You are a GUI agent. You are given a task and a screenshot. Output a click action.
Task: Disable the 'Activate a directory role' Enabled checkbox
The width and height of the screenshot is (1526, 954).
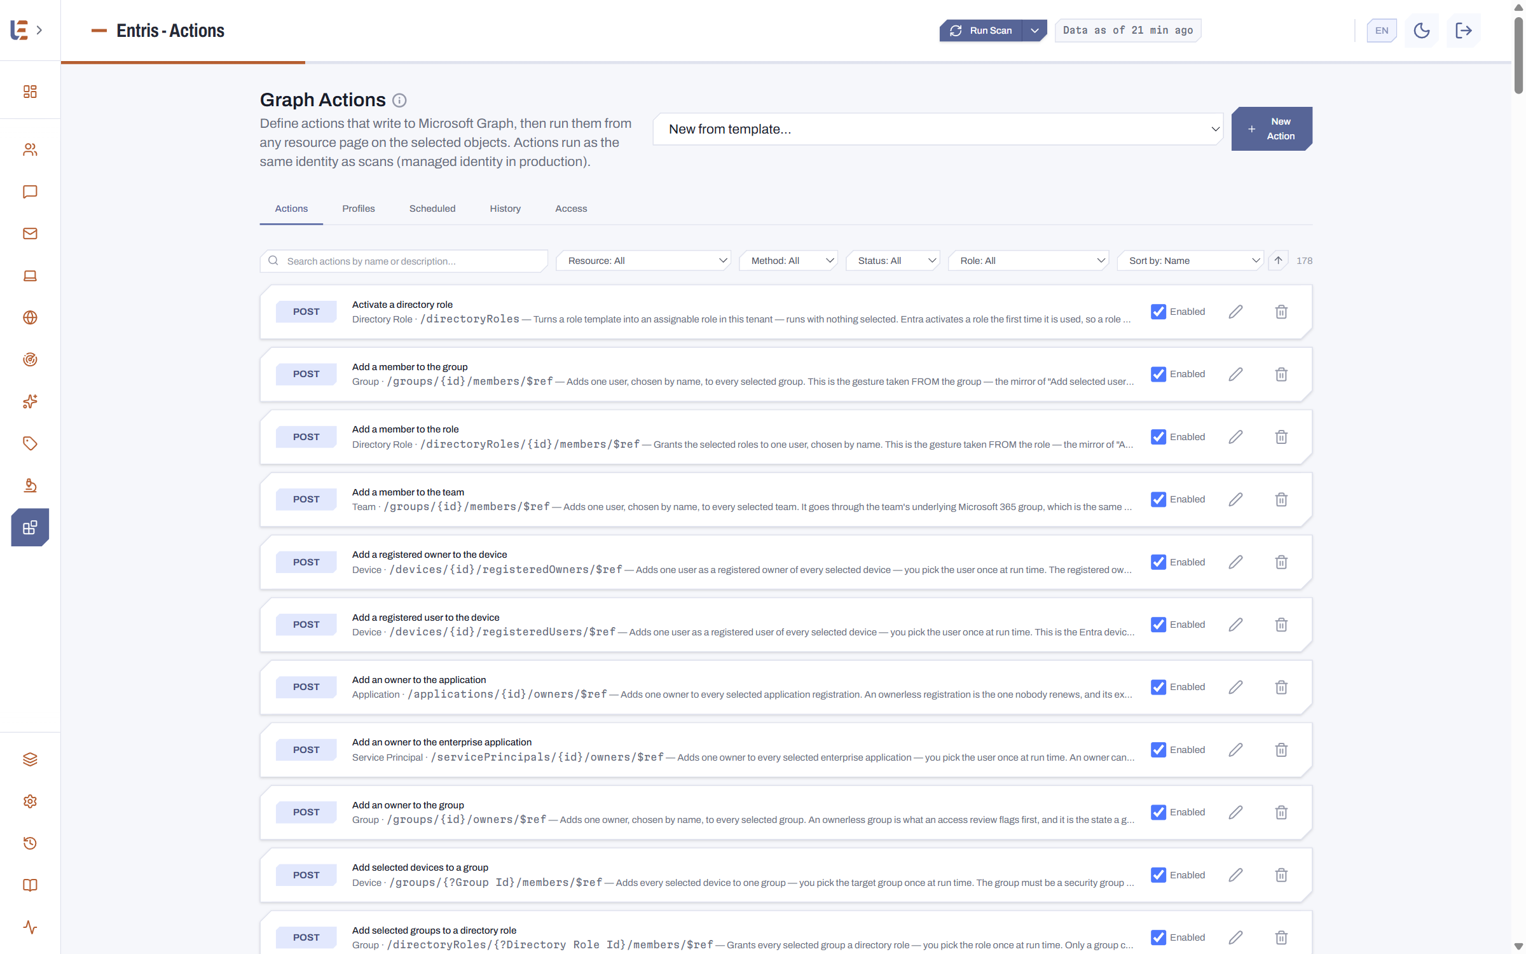(x=1158, y=312)
